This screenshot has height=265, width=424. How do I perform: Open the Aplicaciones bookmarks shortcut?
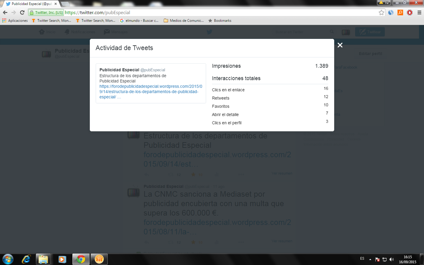pos(15,20)
